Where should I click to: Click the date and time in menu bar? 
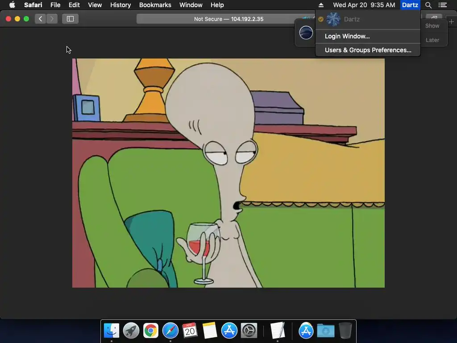(364, 5)
